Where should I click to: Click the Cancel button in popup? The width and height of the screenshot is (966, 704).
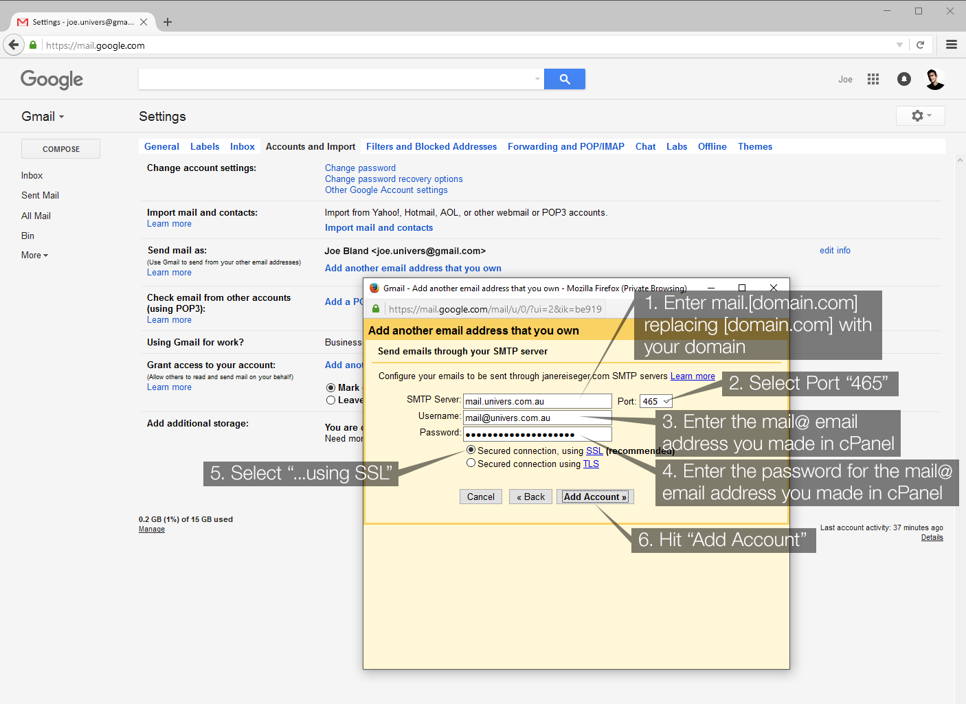[x=481, y=497]
